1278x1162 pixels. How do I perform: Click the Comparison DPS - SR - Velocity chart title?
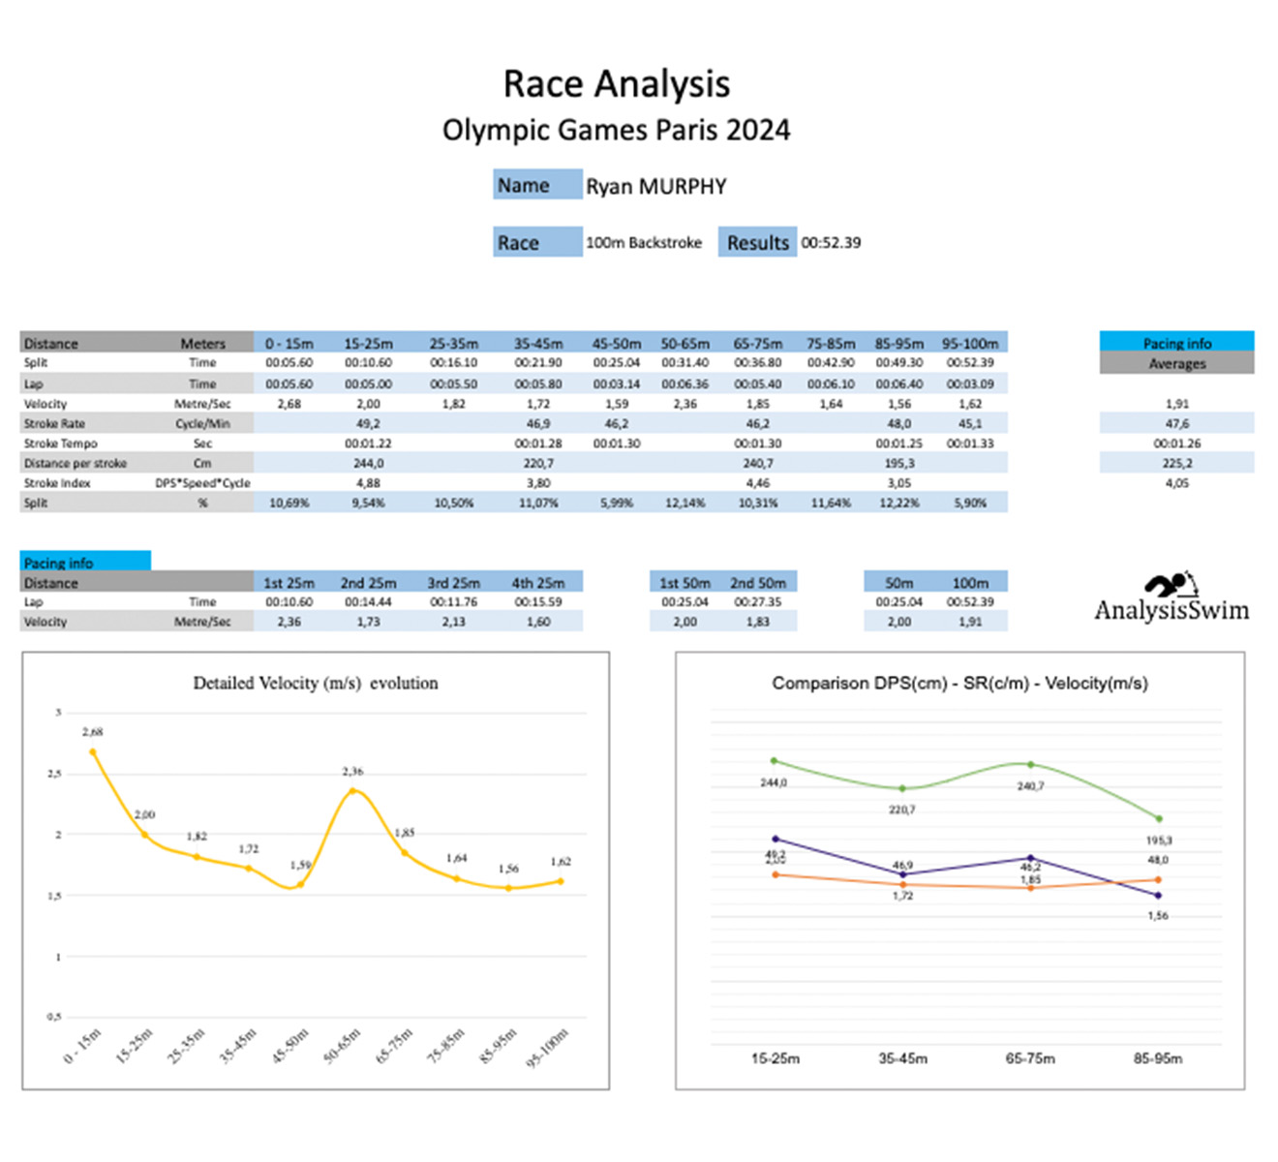point(959,683)
